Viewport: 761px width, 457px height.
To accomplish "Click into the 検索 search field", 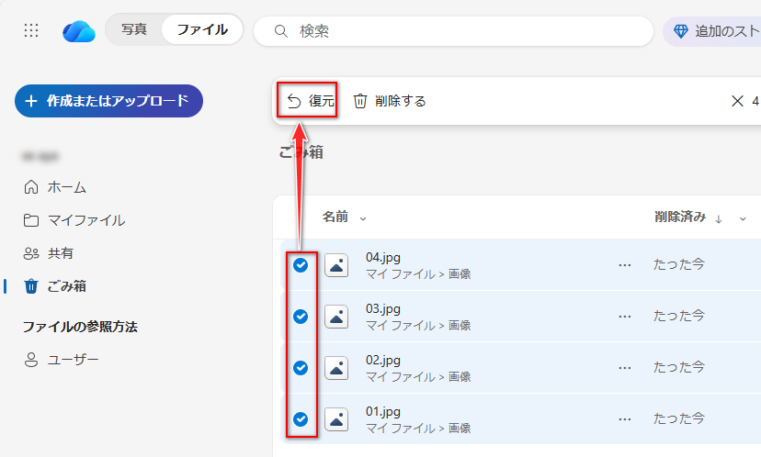I will [453, 31].
